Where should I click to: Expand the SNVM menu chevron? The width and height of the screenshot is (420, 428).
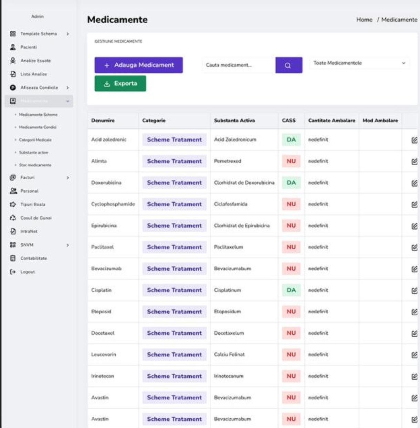[x=68, y=245]
